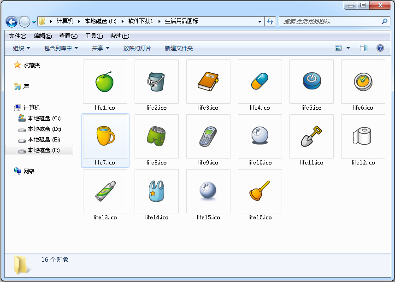Click the toilet paper roll life12.ico

(363, 136)
